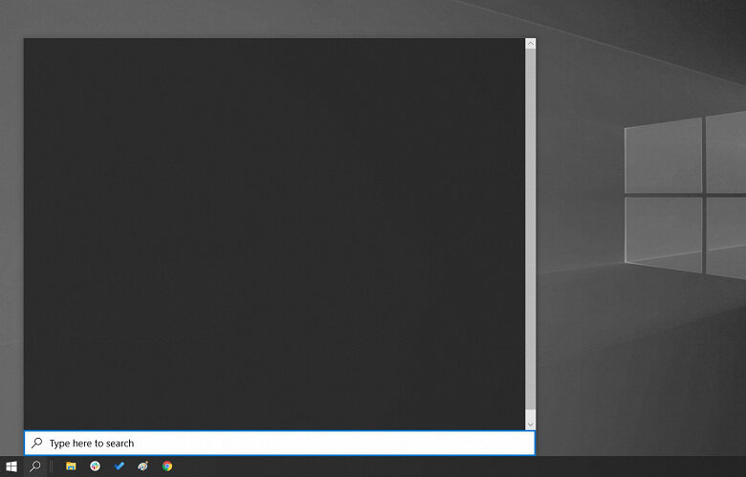Launch Slack from the taskbar
This screenshot has height=477, width=746.
pyautogui.click(x=95, y=466)
